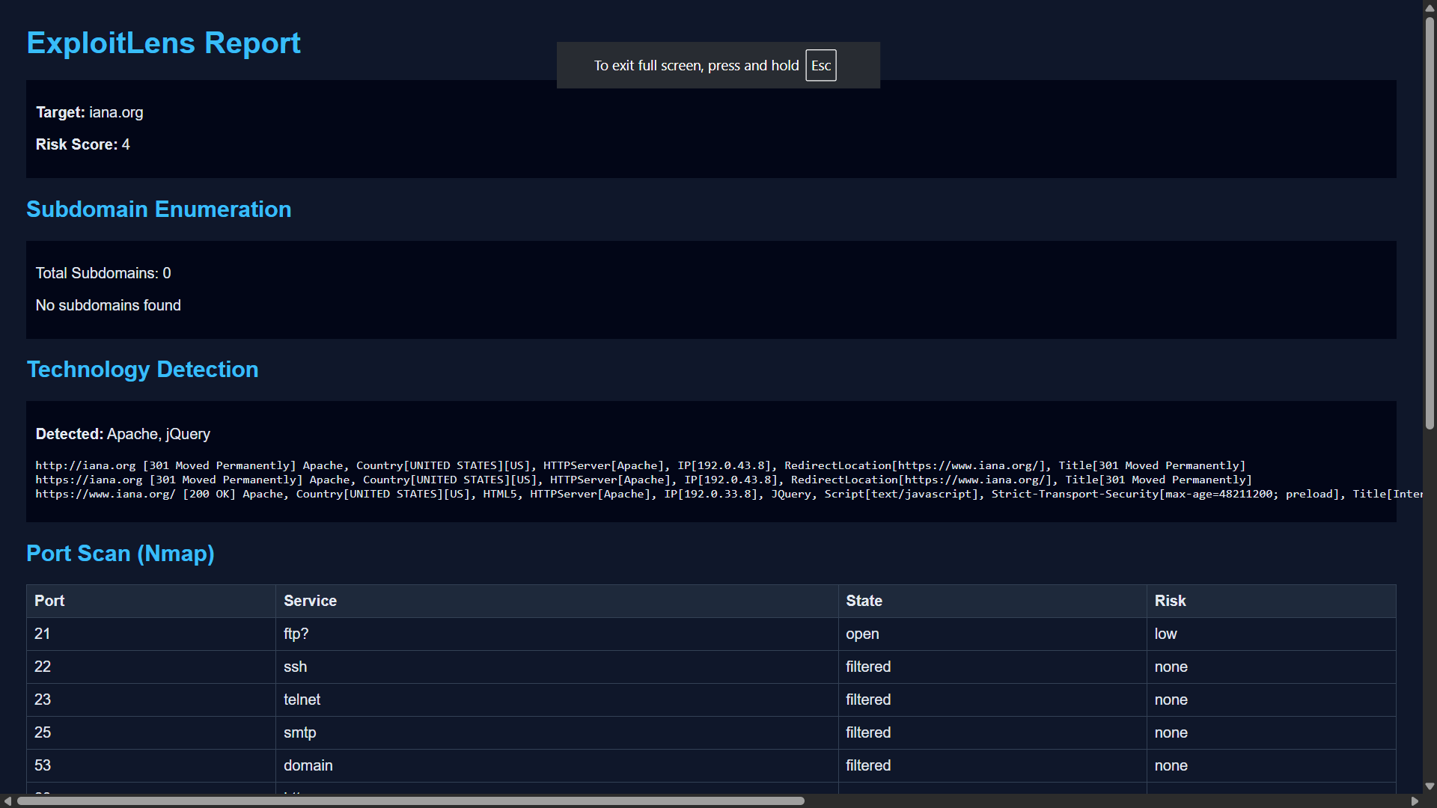Click the Subdomain Enumeration heading
Screen dimensions: 1437x808
159,209
